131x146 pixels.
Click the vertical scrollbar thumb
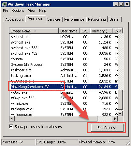pos(120,100)
